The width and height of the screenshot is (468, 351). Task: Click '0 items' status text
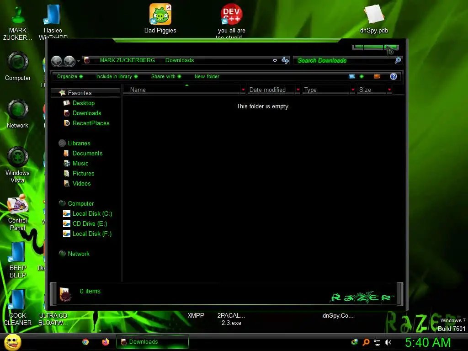point(90,291)
